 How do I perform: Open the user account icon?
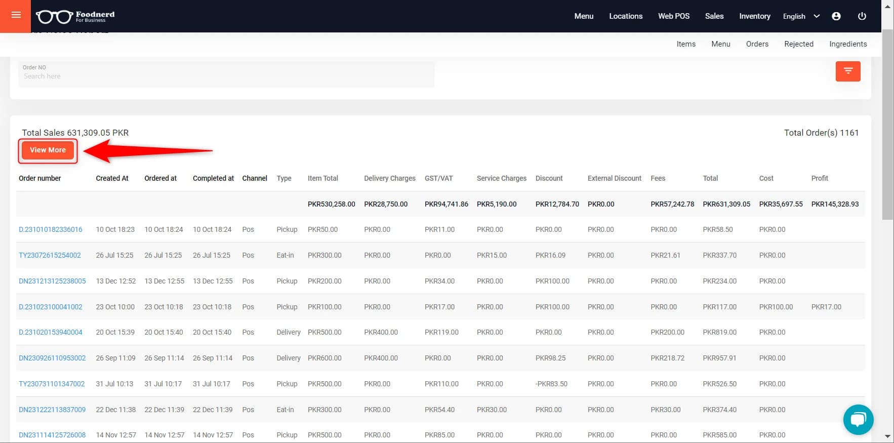pos(836,16)
